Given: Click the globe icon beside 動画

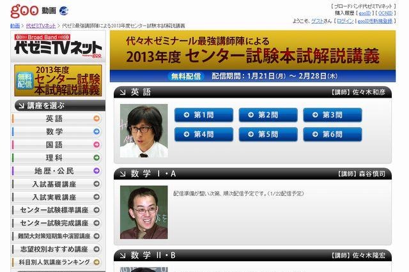Looking at the screenshot, I should click(x=64, y=11).
